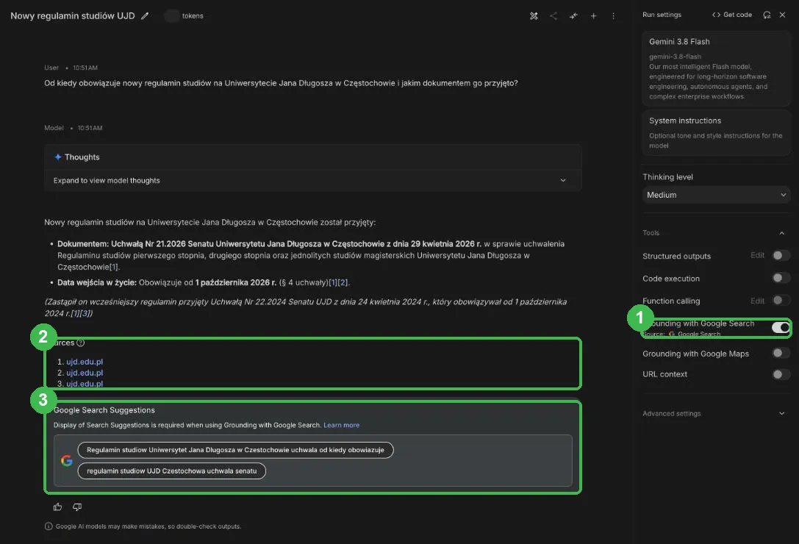Open the Gemini 3.8 Flash model selector
This screenshot has width=799, height=544.
pos(716,68)
